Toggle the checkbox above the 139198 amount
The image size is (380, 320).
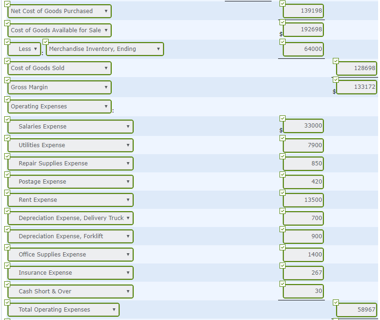(x=282, y=4)
